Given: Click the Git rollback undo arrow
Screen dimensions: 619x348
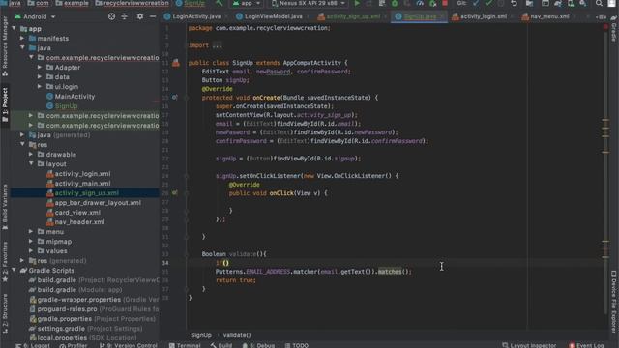Looking at the screenshot, I should pos(514,3).
